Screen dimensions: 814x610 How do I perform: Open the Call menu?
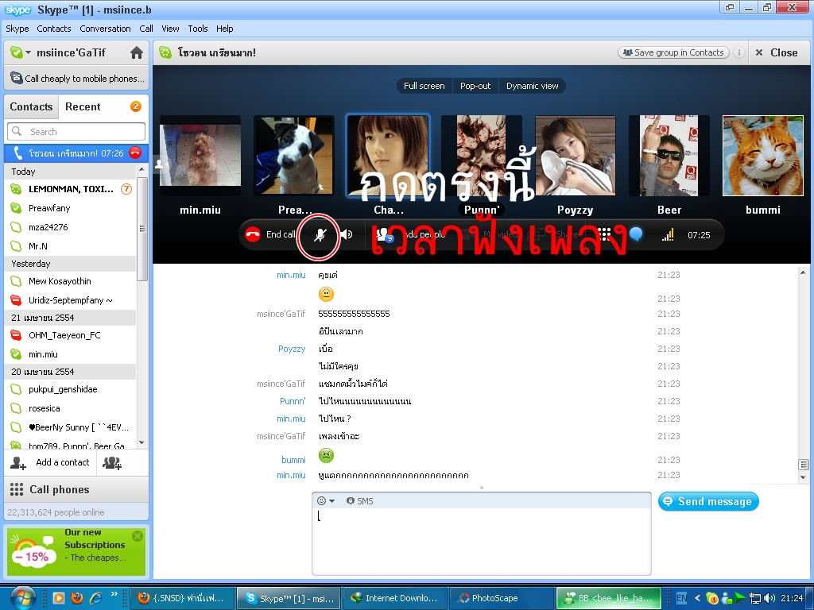pos(146,29)
